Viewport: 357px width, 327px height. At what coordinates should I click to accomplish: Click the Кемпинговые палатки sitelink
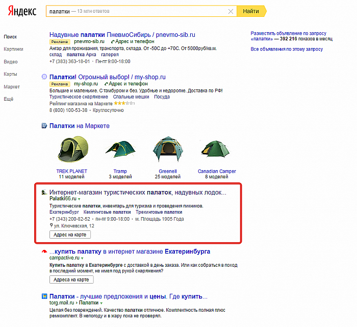pos(107,212)
